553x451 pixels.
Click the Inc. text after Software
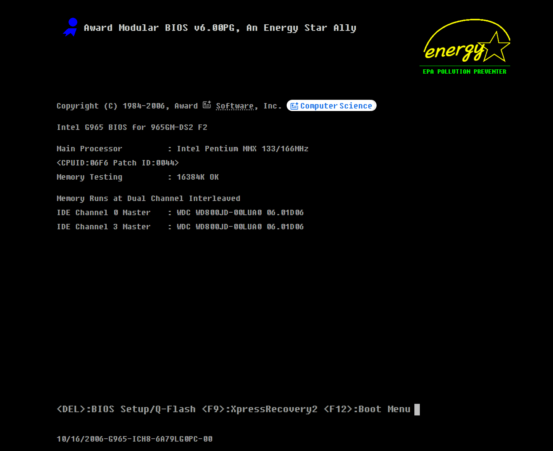[273, 106]
